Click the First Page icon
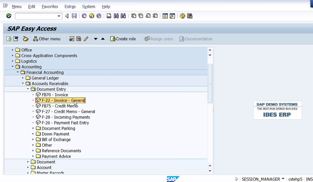This screenshot has height=182, width=313. tap(134, 16)
